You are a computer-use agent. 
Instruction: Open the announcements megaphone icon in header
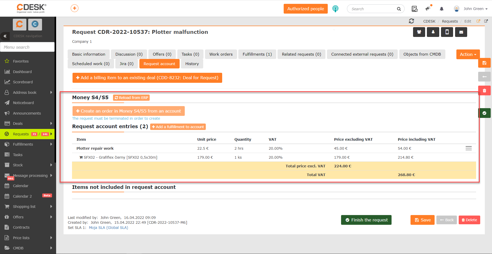(428, 8)
